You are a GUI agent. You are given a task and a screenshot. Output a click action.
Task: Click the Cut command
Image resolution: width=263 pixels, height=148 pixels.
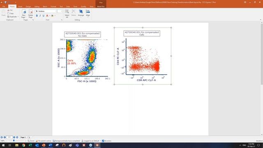[x=10, y=10]
